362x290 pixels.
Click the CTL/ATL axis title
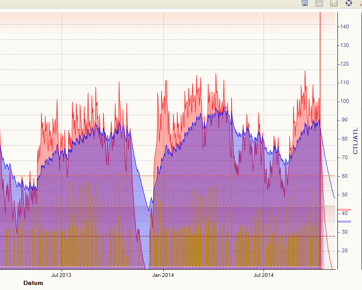pos(356,141)
